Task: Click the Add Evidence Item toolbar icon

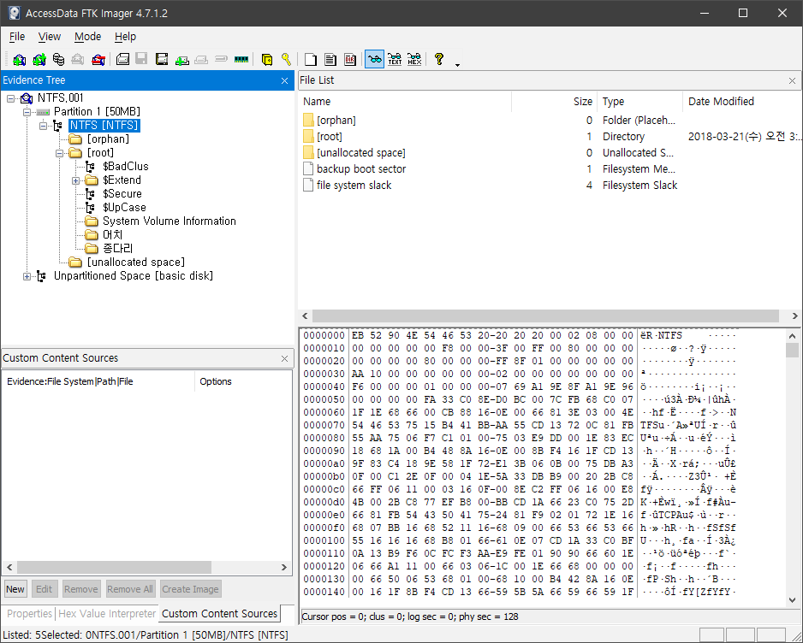Action: pyautogui.click(x=19, y=59)
